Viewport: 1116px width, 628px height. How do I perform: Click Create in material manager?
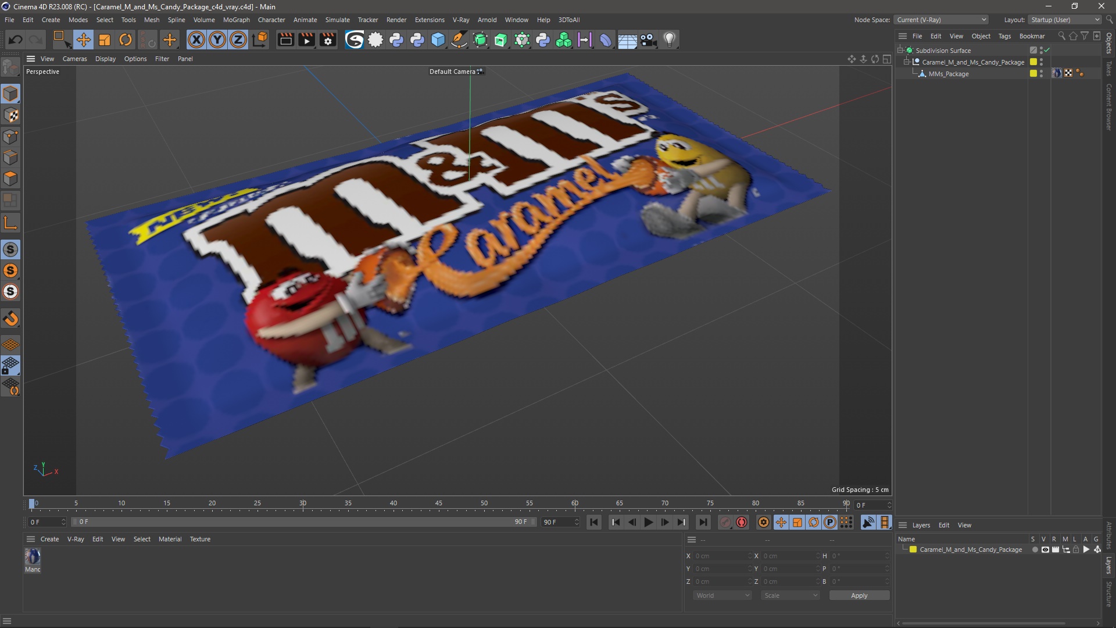(49, 539)
